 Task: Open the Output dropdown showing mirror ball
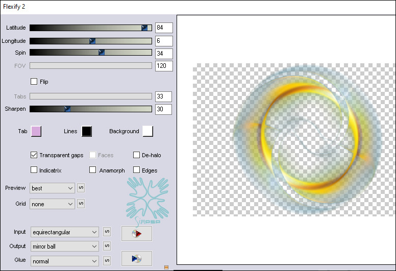[64, 247]
